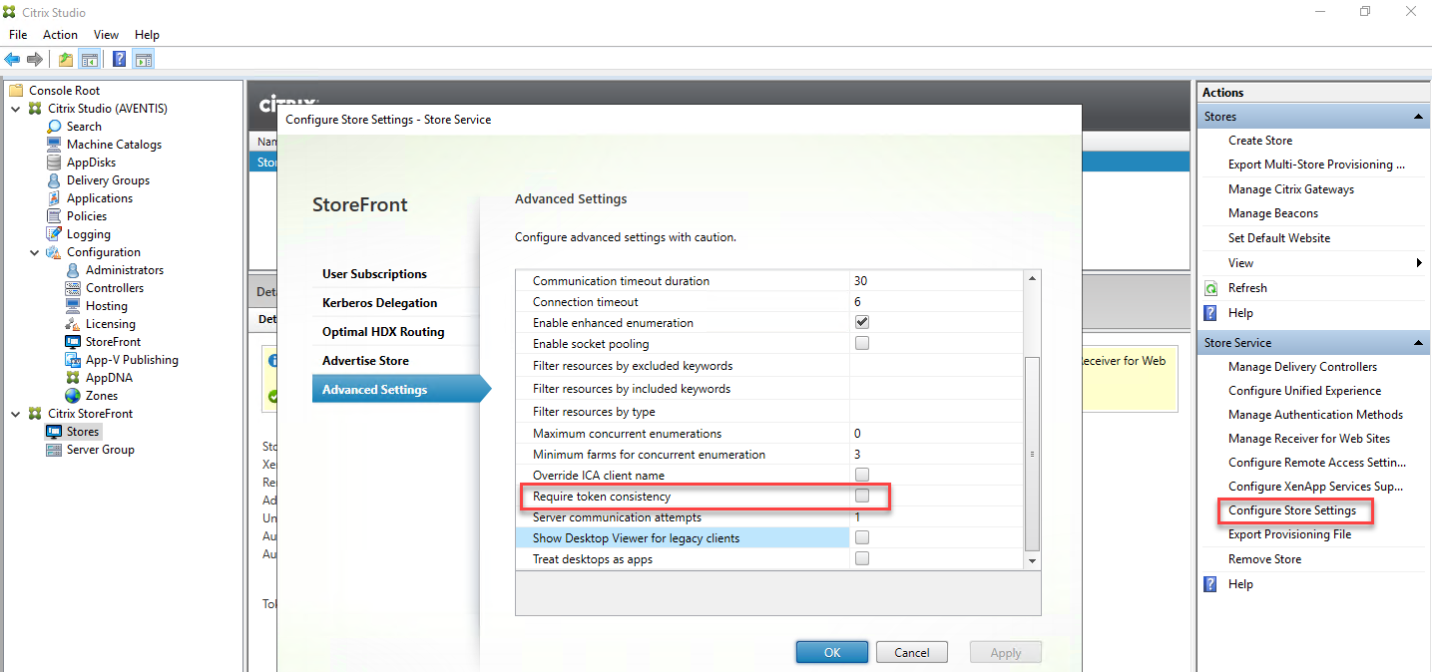The width and height of the screenshot is (1432, 672).
Task: Uncheck Enable enhanced enumeration
Action: 861,321
